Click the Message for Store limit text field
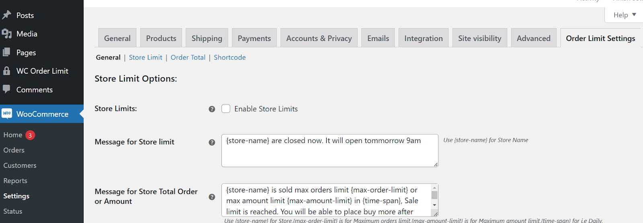Viewport: 643px width, 223px height. 330,151
